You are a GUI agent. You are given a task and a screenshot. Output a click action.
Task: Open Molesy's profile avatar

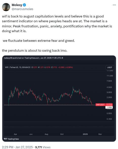point(6,7)
